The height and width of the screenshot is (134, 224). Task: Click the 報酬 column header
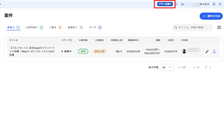(158, 40)
